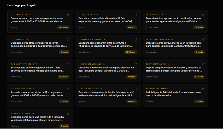The width and height of the screenshot is (223, 129).
Task: Click the 'EL COMERCIAL · A' label
Action: (155, 15)
